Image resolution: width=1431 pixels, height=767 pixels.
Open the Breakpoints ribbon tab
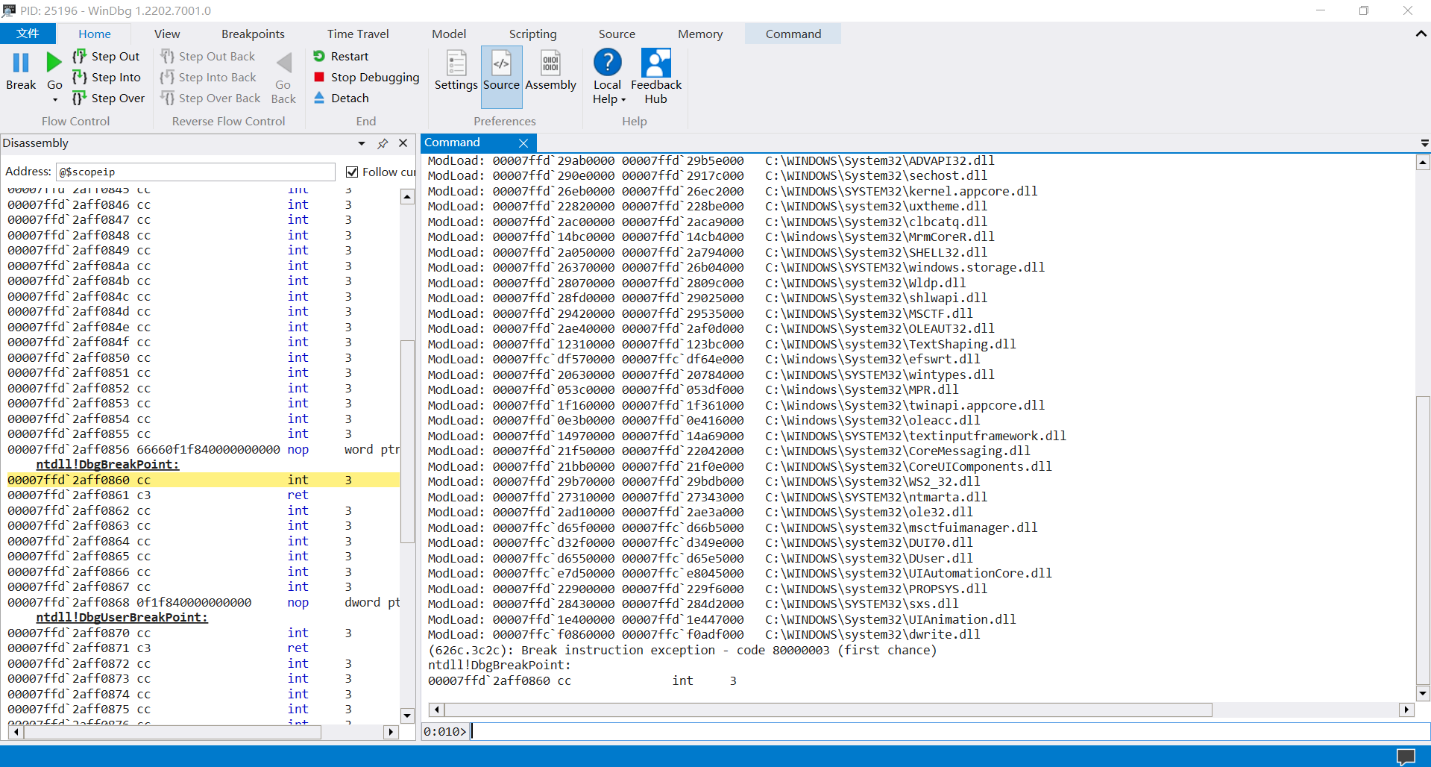coord(253,34)
